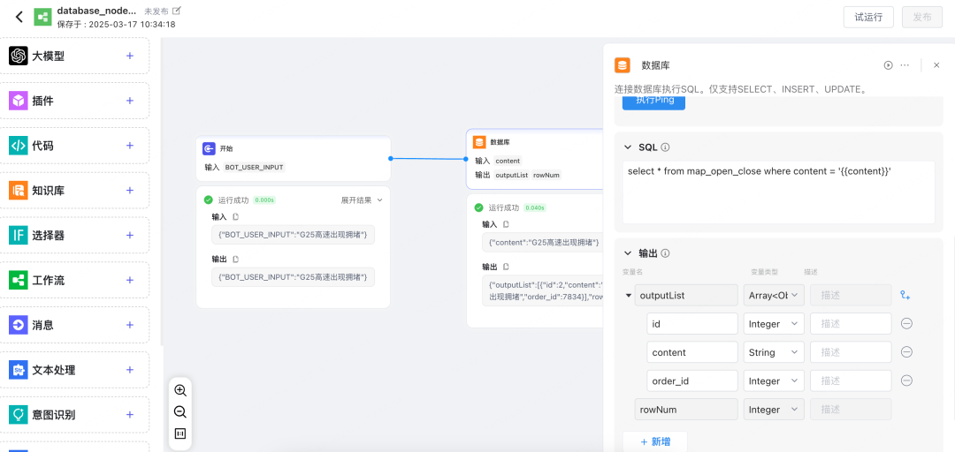The image size is (955, 452).
Task: Add a 大模型 node with its plus
Action: pyautogui.click(x=130, y=56)
